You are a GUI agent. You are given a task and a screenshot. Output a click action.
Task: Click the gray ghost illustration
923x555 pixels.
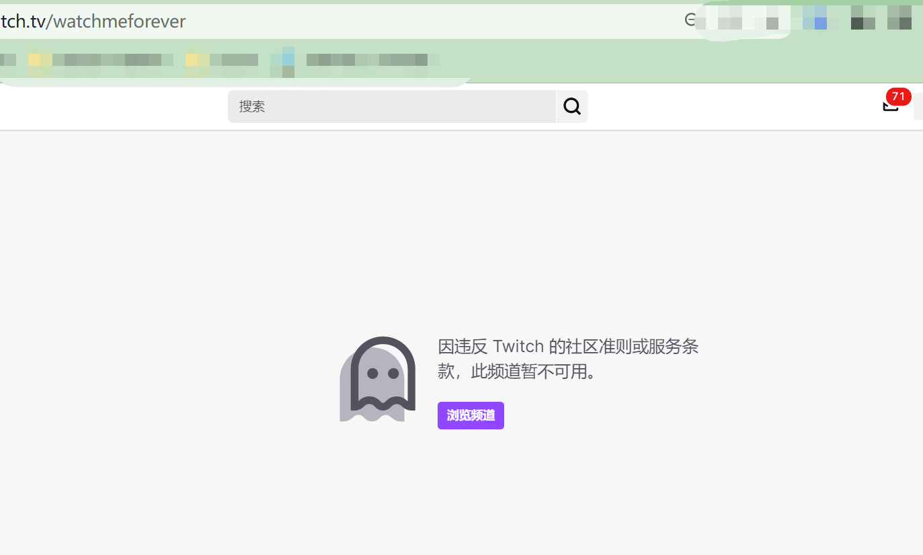(x=377, y=378)
